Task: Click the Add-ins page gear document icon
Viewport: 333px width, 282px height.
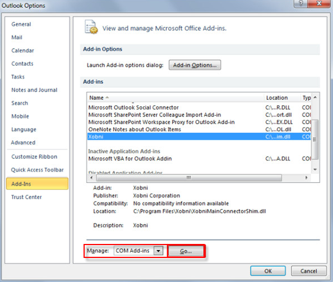Action: [91, 27]
